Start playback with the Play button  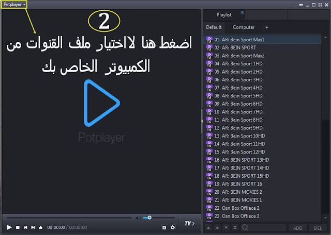pos(9,227)
